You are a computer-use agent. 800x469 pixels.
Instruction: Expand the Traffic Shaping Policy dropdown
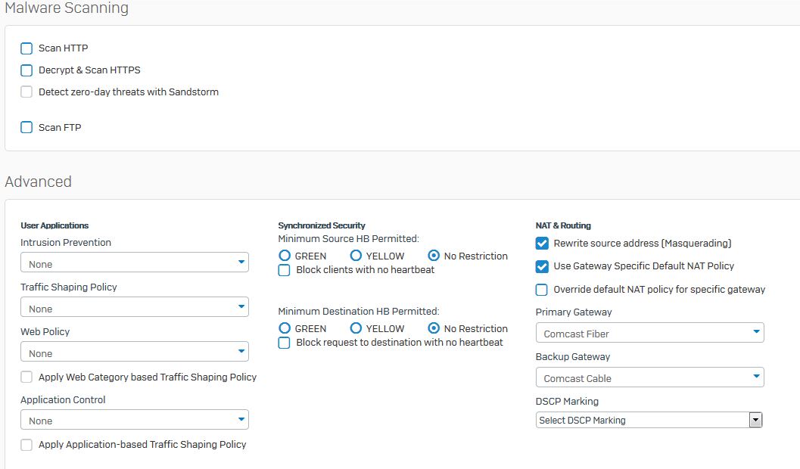point(134,307)
